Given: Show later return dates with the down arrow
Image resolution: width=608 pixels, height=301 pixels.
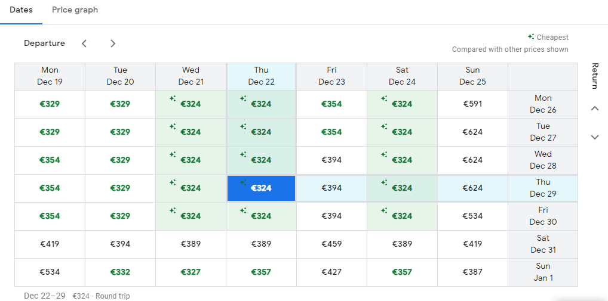Looking at the screenshot, I should click(x=594, y=137).
